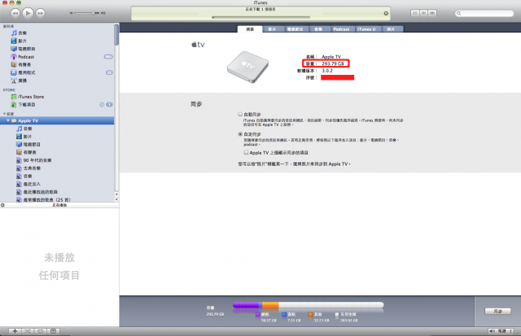Viewport: 521px width, 336px height.
Task: Collapse the Apple TV device disclosure triangle
Action: click(8, 120)
